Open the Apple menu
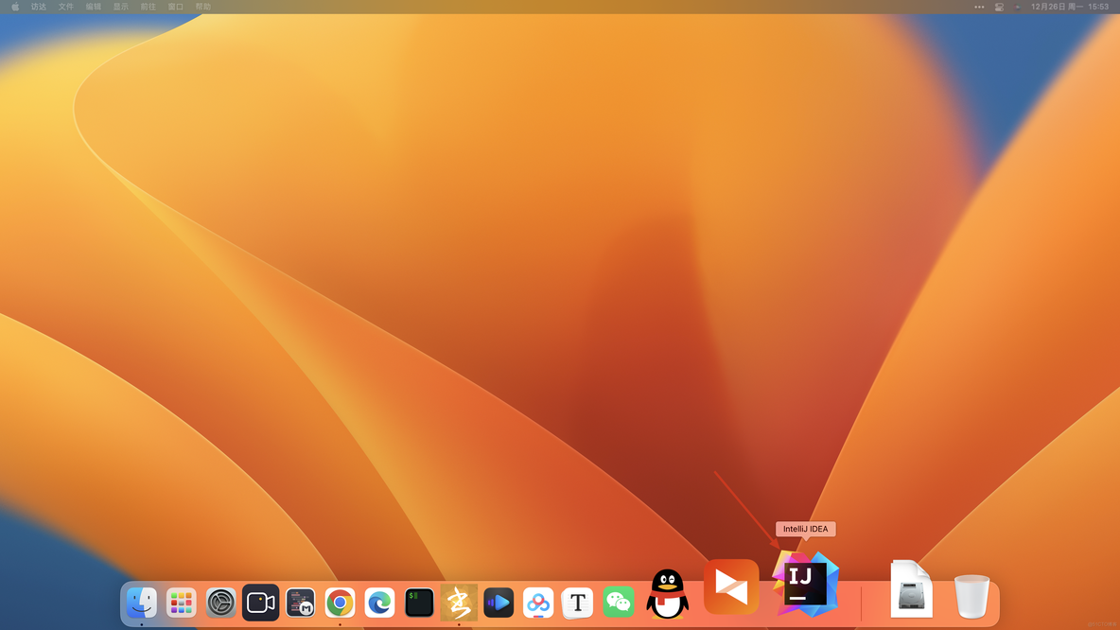Screen dimensions: 1120x630 [15, 7]
